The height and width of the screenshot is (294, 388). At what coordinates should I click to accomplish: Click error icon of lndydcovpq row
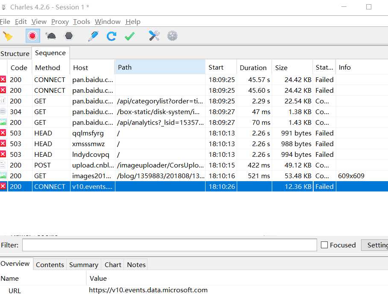pyautogui.click(x=3, y=154)
